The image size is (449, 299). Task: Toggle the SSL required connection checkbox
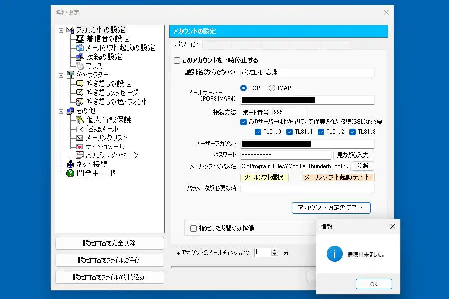243,122
